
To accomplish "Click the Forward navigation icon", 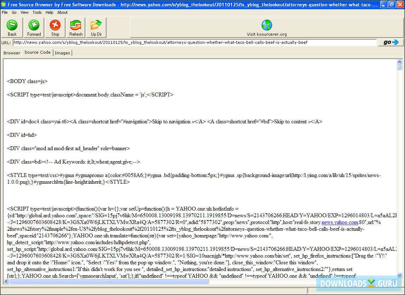I will pos(34,25).
